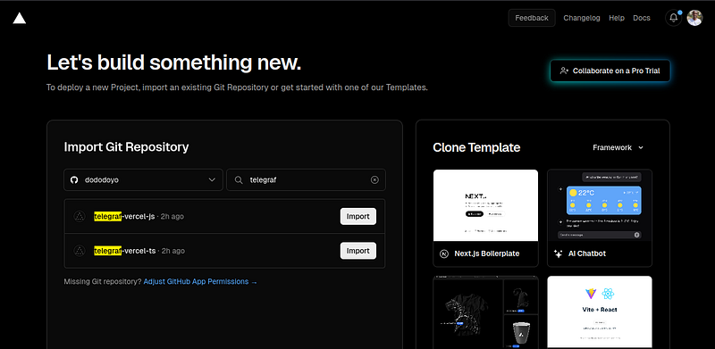Screen dimensions: 715x349
Task: Open the Help link
Action: [x=617, y=18]
